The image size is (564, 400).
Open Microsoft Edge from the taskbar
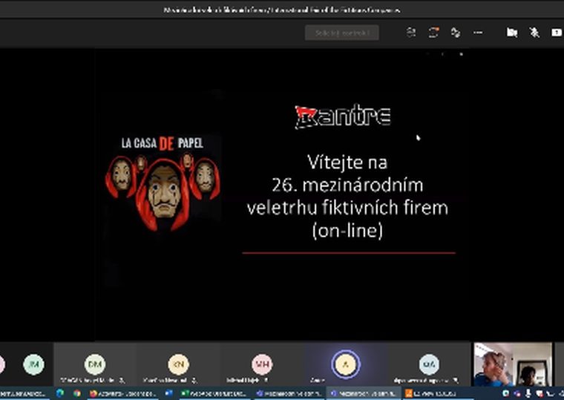(60, 393)
